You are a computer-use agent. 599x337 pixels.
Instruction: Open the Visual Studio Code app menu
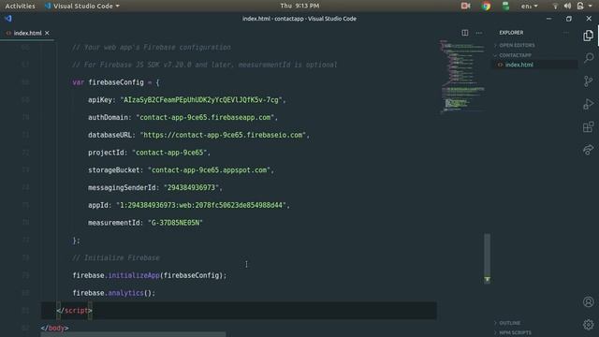point(82,6)
